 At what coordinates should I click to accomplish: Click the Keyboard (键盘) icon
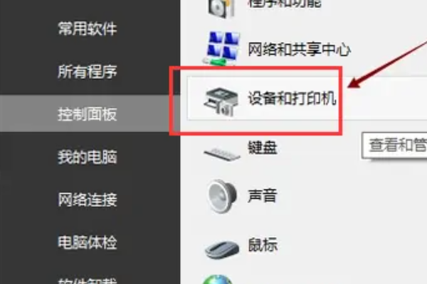222,154
